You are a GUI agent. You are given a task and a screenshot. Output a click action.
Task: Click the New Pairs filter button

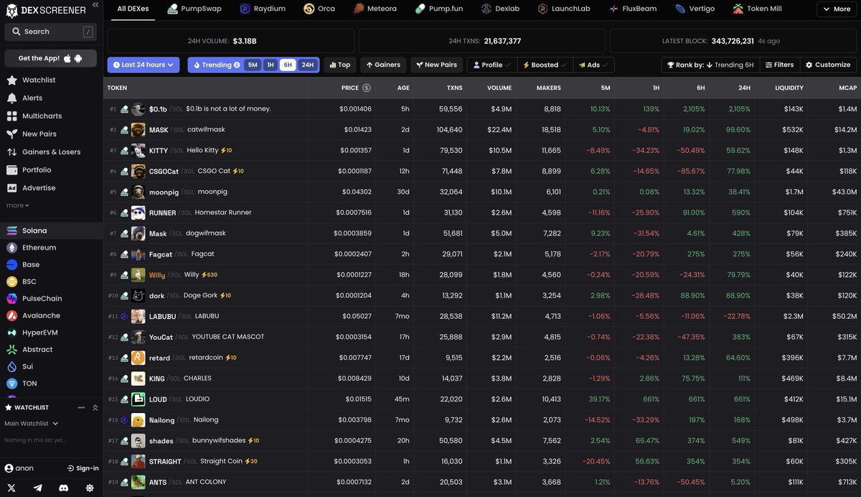tap(436, 65)
